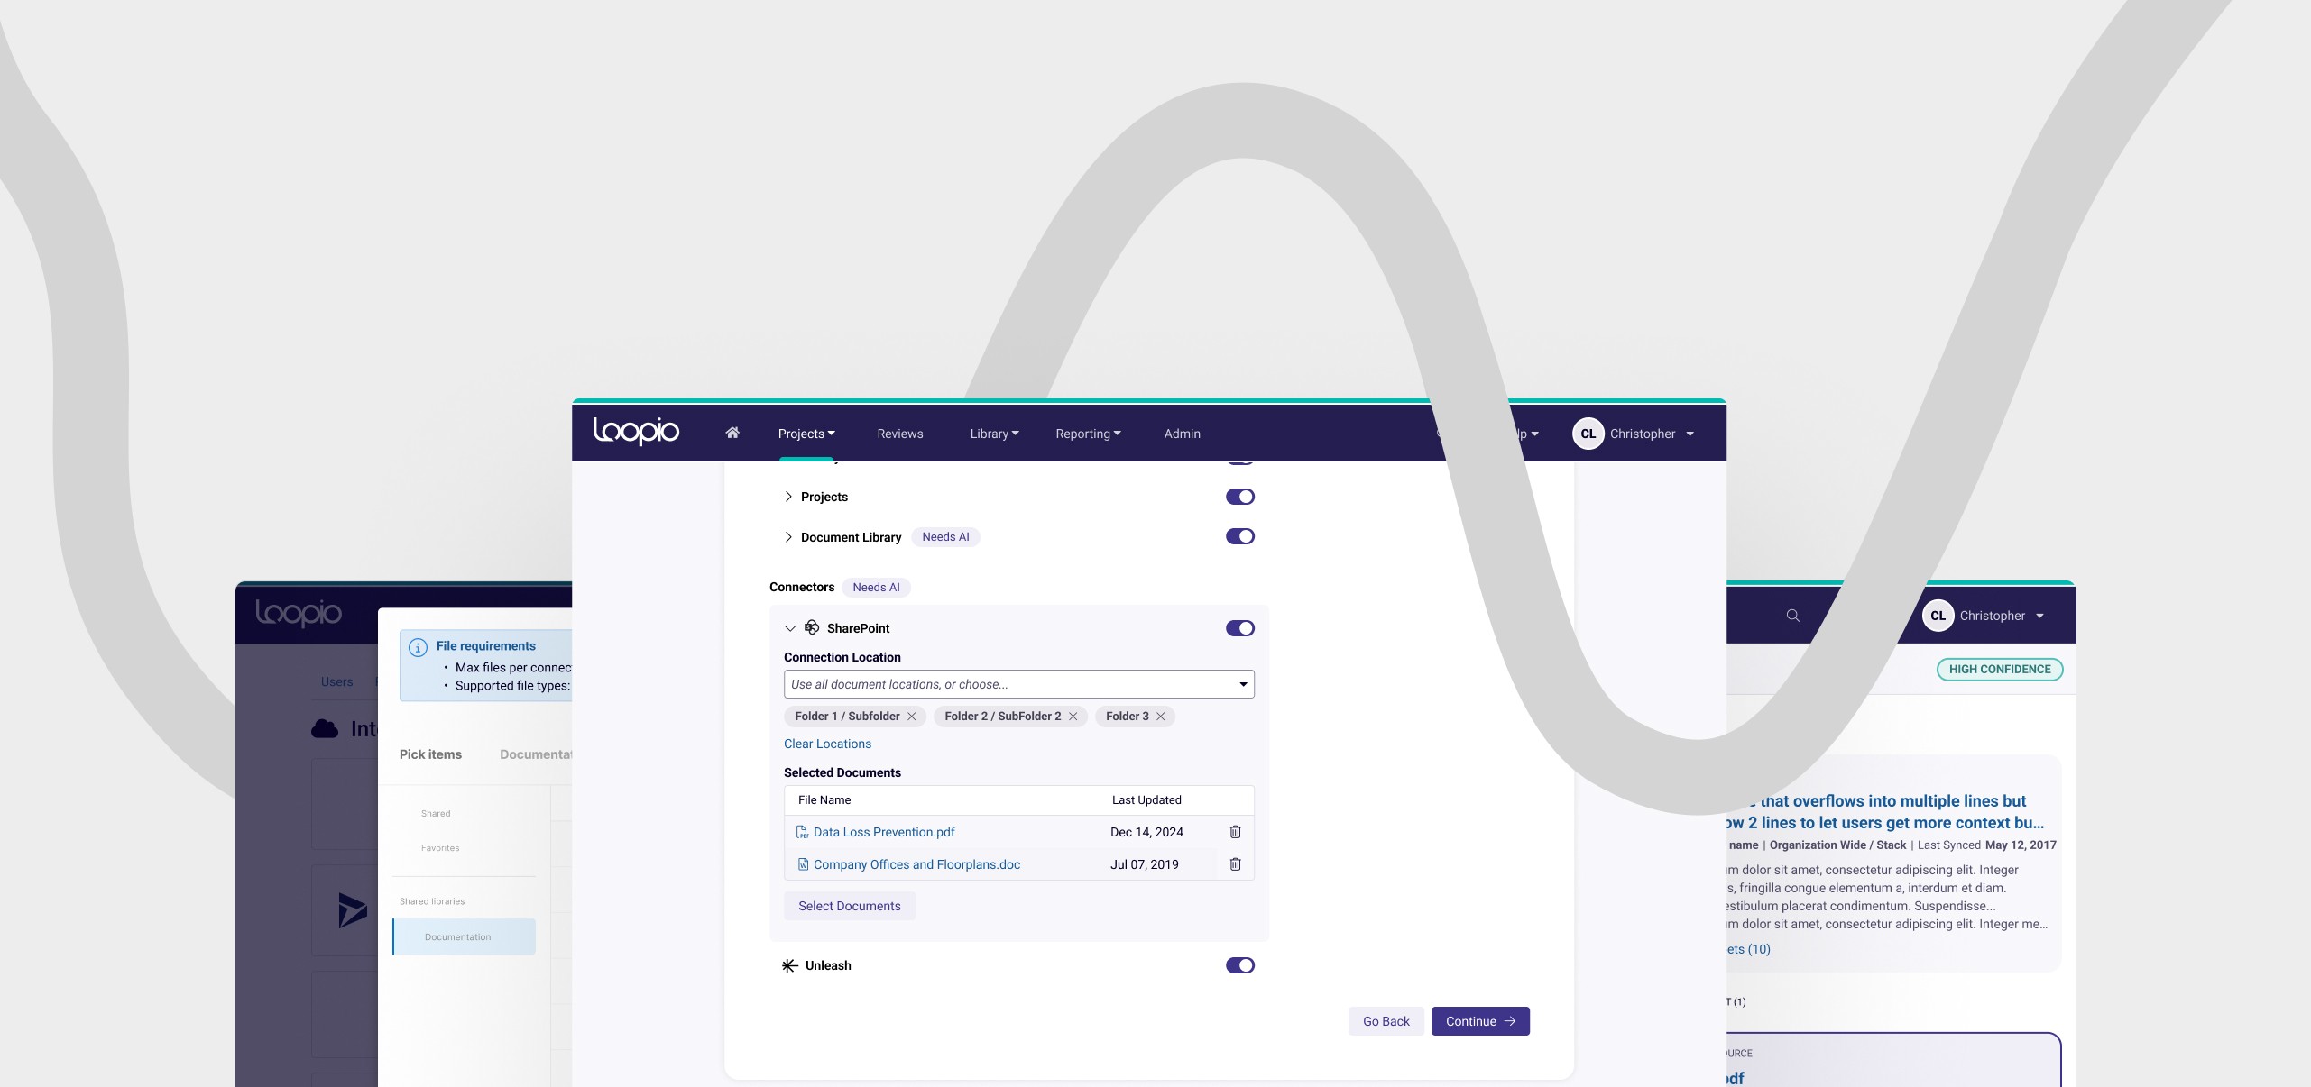This screenshot has width=2311, height=1087.
Task: Open the Christopher user dropdown in the front window
Action: (1690, 434)
